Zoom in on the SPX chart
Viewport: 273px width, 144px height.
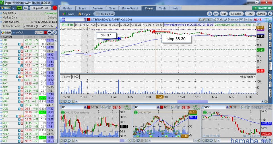point(207,140)
